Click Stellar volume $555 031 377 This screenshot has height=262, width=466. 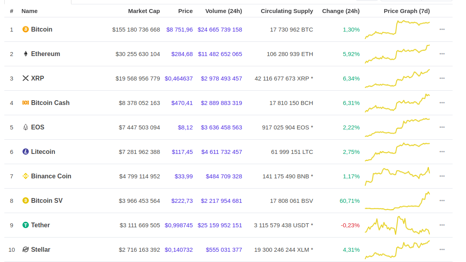click(x=224, y=250)
